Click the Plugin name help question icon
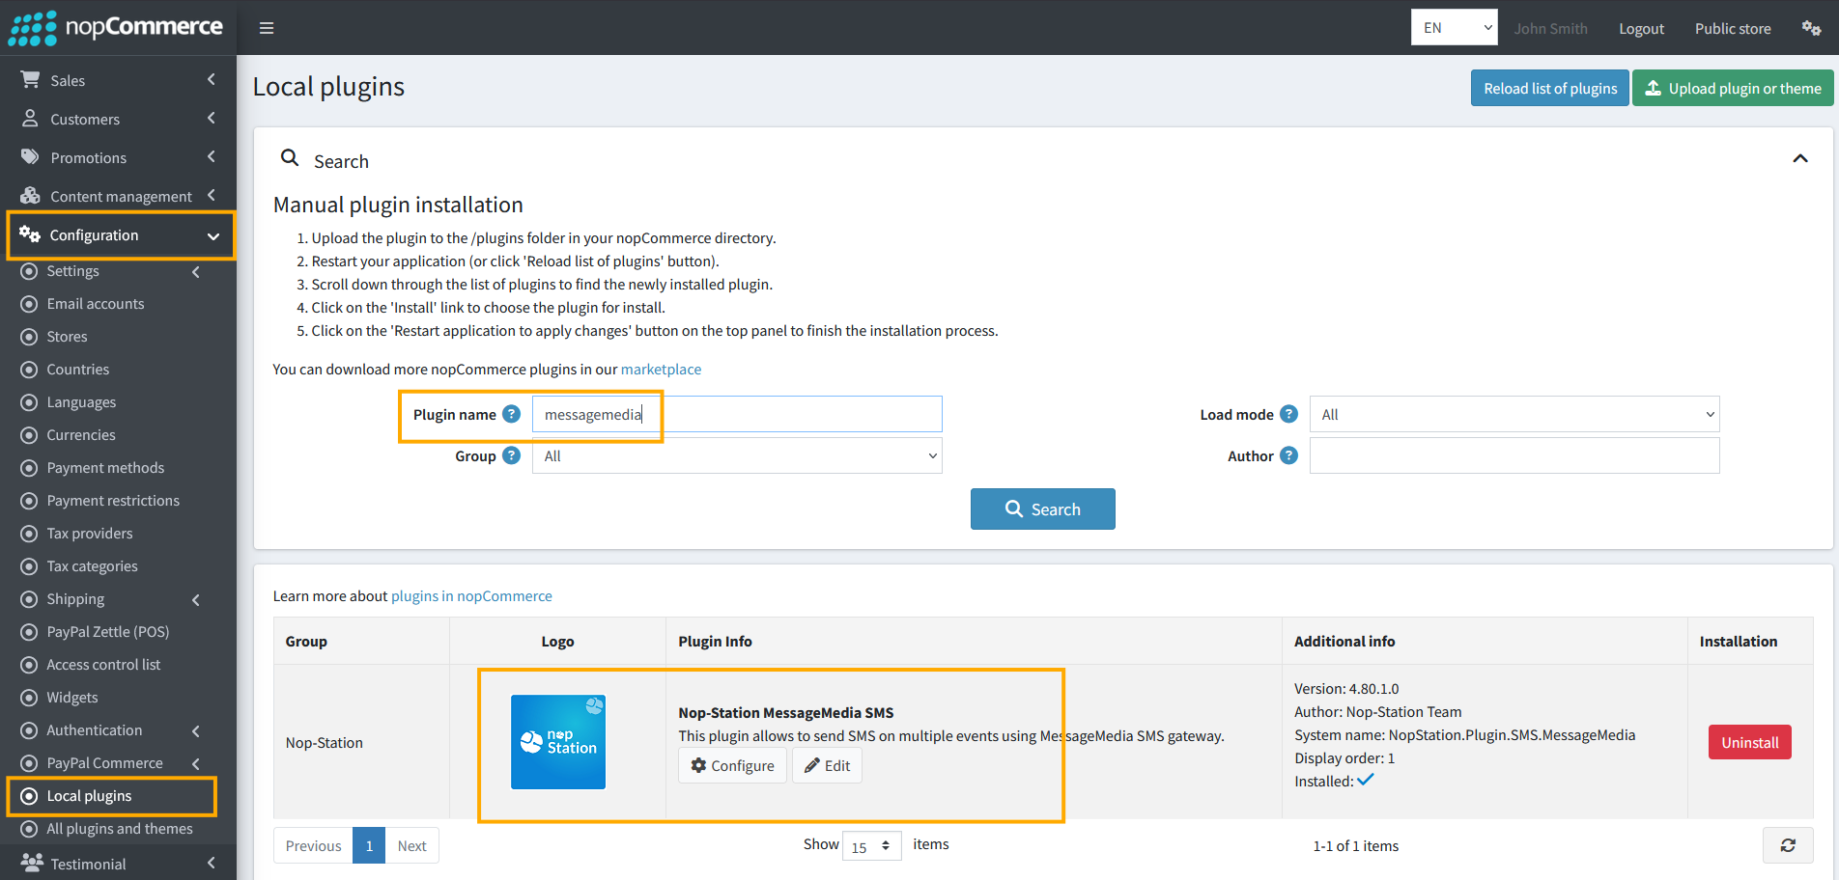1839x880 pixels. click(512, 414)
